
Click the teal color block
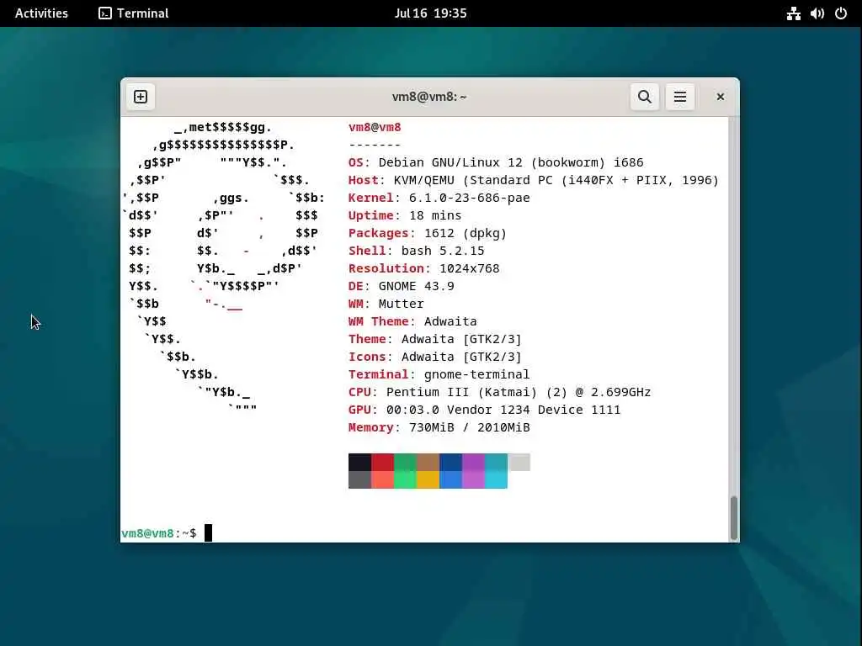[x=496, y=462]
